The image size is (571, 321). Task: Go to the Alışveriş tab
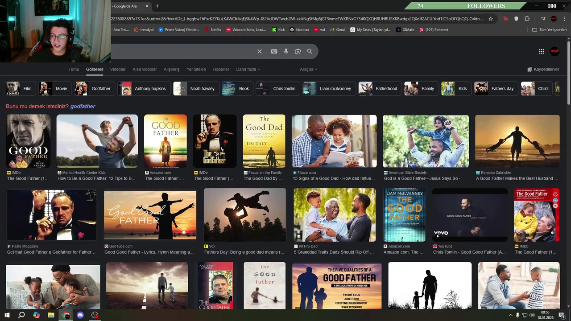point(171,70)
